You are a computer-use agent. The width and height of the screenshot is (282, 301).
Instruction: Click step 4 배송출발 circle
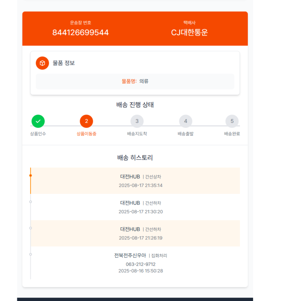click(x=186, y=121)
